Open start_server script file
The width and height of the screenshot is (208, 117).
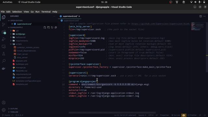(x=22, y=54)
